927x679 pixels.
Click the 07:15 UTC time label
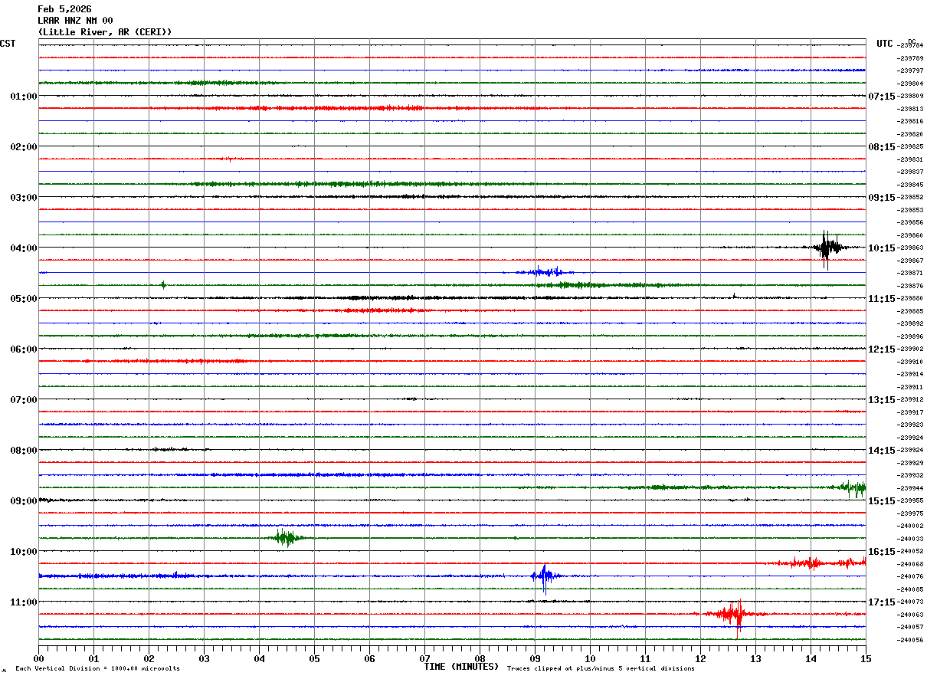tap(882, 96)
